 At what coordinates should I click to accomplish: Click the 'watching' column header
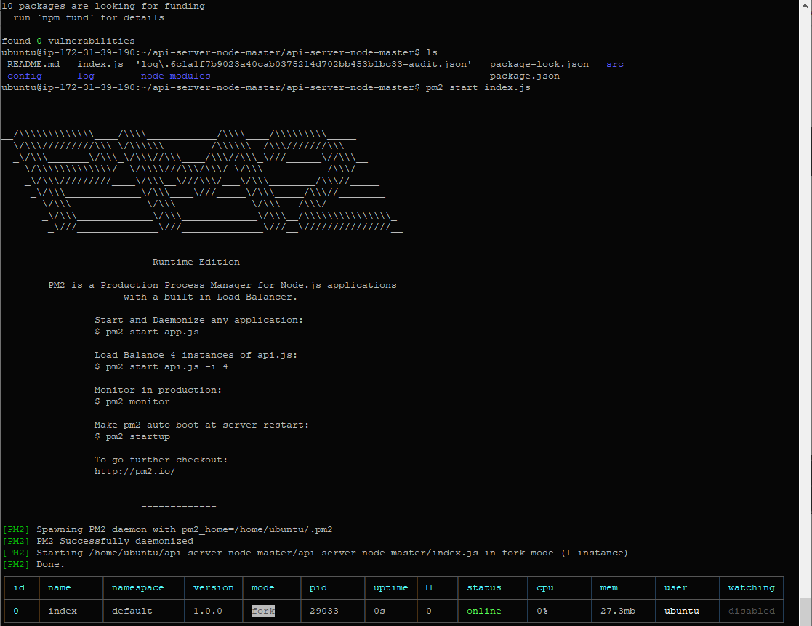click(752, 587)
